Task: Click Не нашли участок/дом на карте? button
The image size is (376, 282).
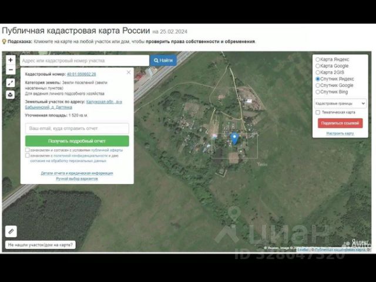Action: click(x=41, y=245)
